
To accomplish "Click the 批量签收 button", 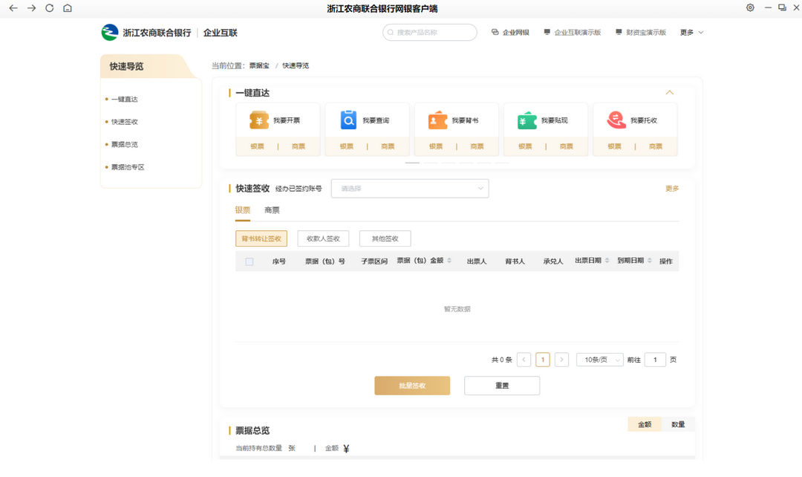I will 412,385.
